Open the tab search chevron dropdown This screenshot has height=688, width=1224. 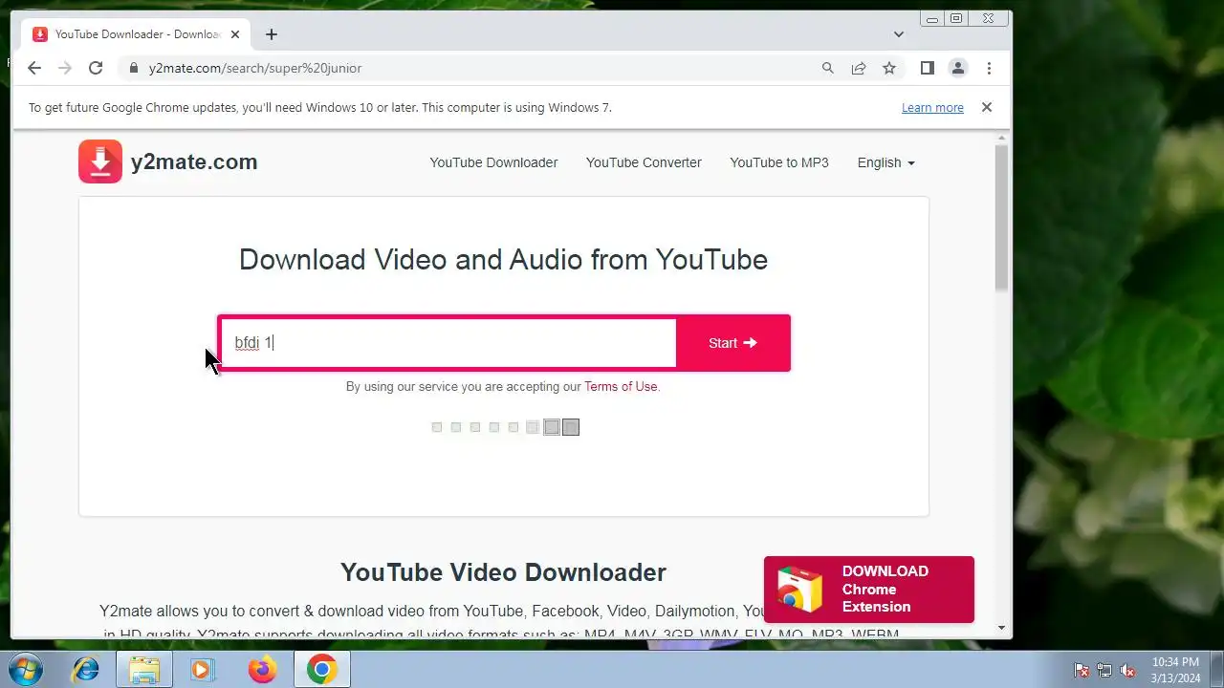coord(899,34)
